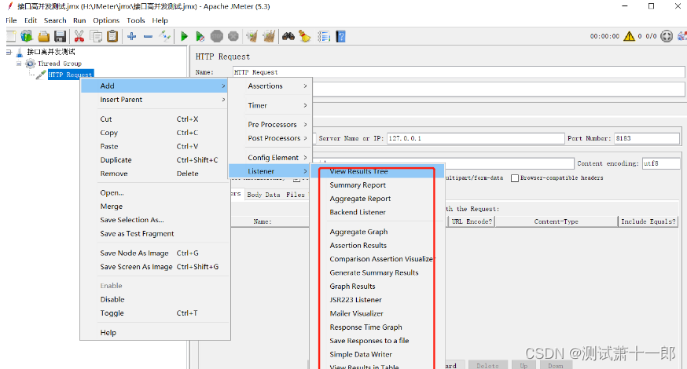Click the Name input field
Screen dimensions: 687x369
point(458,72)
